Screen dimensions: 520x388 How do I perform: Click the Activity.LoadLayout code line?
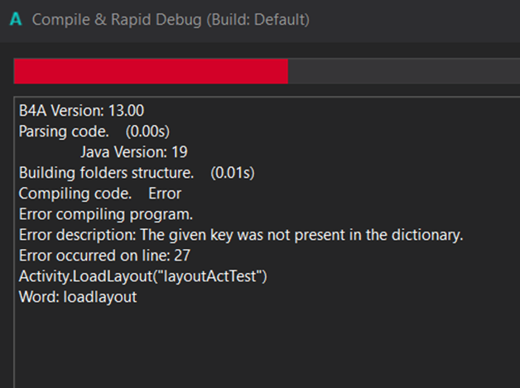[x=143, y=276]
